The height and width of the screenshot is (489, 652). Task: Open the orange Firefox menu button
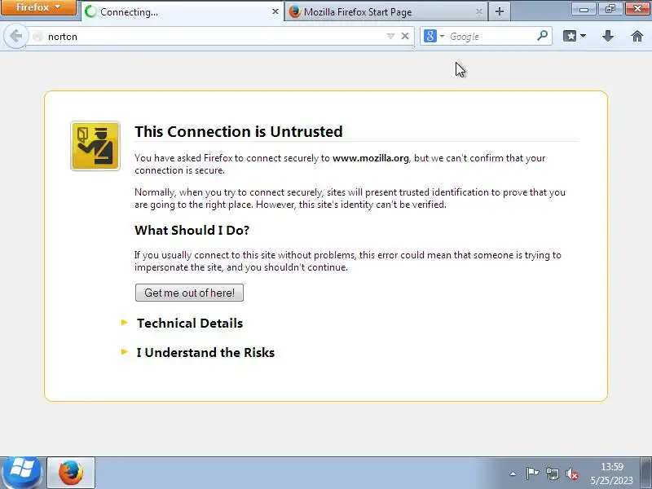tap(38, 7)
